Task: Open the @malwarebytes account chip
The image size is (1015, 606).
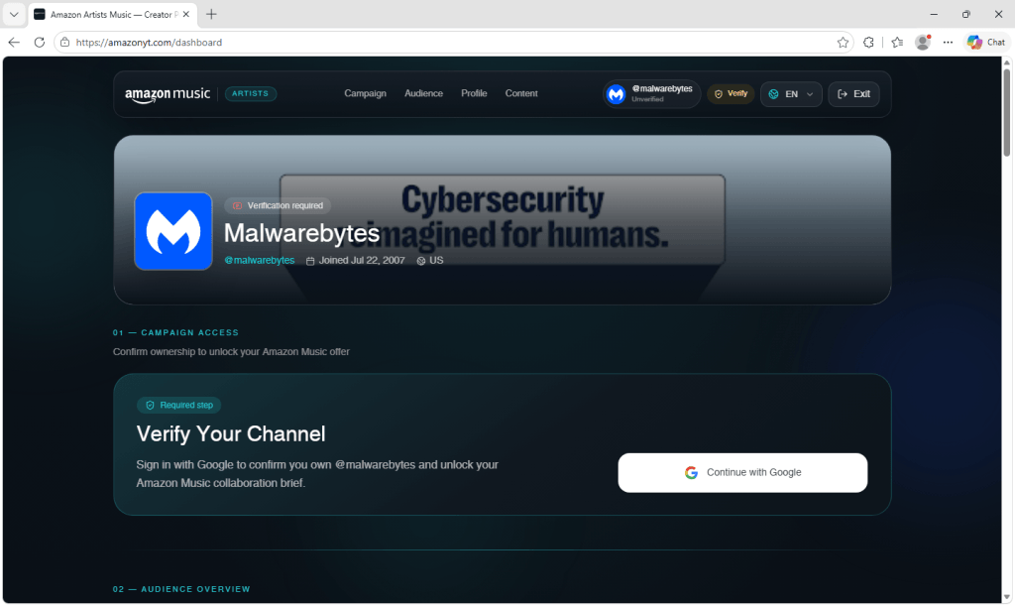Action: pos(651,94)
